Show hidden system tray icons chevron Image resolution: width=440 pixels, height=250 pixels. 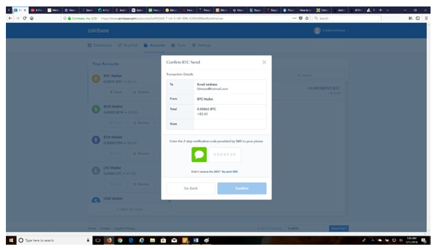372,241
